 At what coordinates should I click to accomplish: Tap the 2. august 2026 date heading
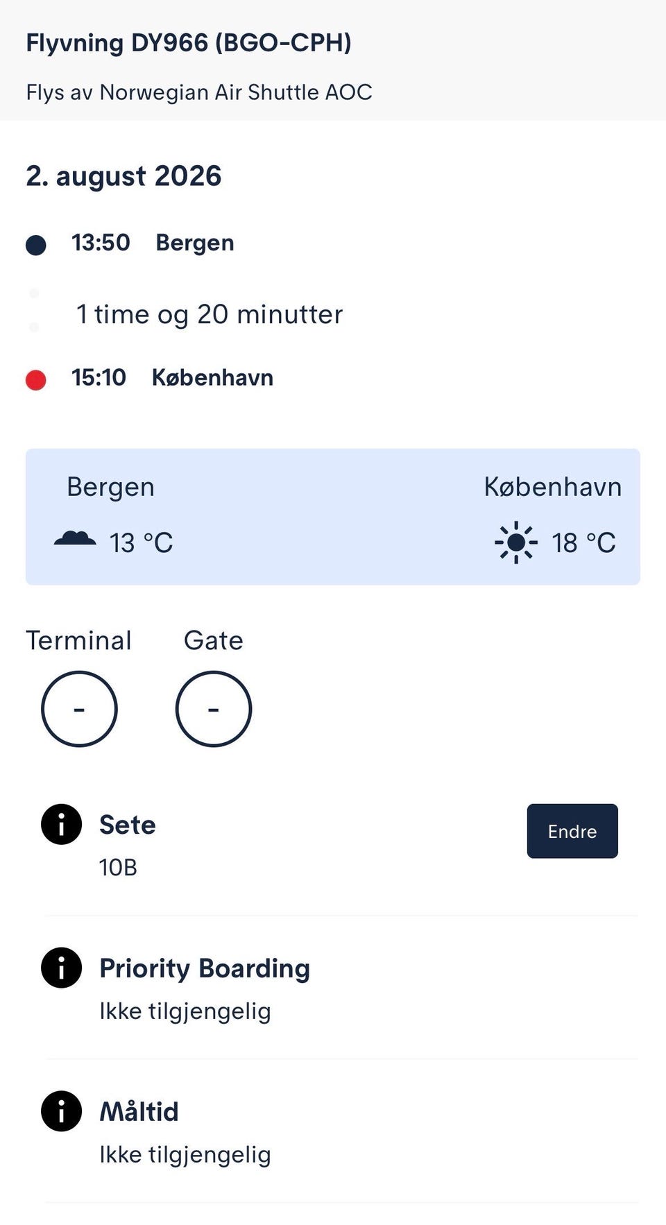tap(123, 176)
